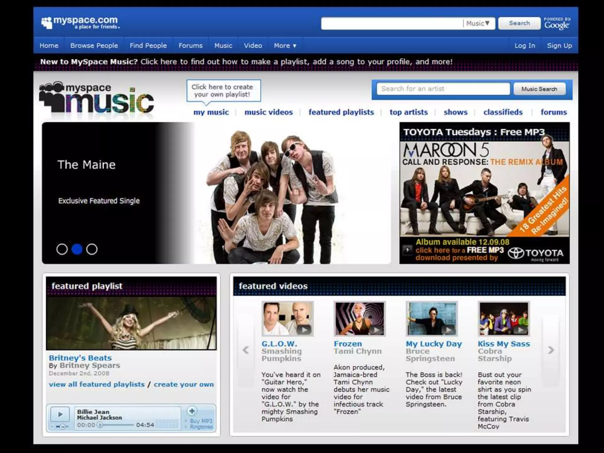Click the create your own playlist bubble
Screen dimensions: 604x453
point(223,91)
